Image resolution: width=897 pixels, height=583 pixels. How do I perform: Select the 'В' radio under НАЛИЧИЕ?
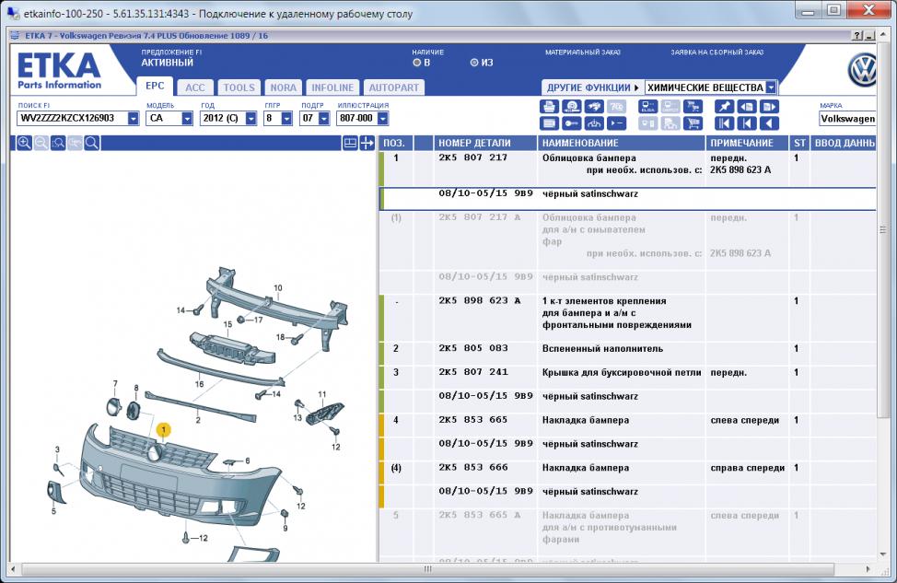pos(416,63)
